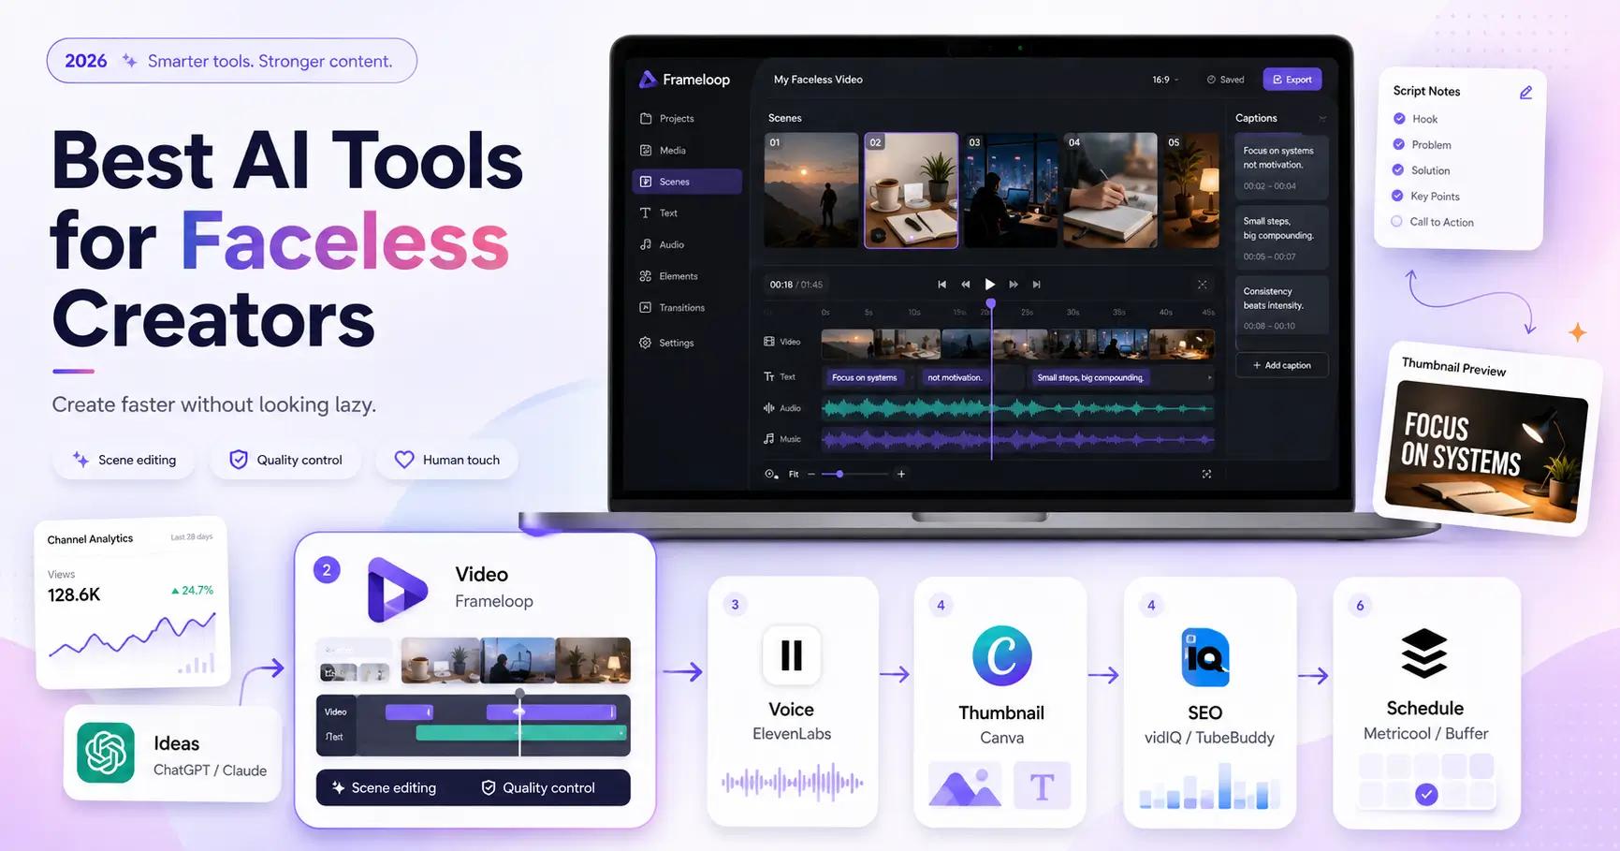The width and height of the screenshot is (1620, 851).
Task: Zoom out timeline with the minus icon
Action: (x=811, y=475)
